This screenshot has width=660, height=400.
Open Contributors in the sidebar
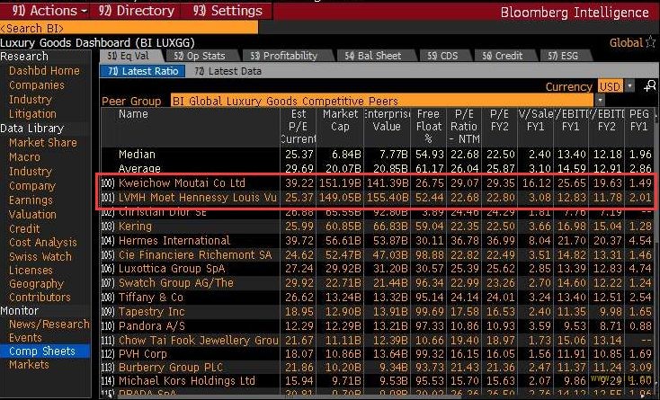[x=40, y=298]
